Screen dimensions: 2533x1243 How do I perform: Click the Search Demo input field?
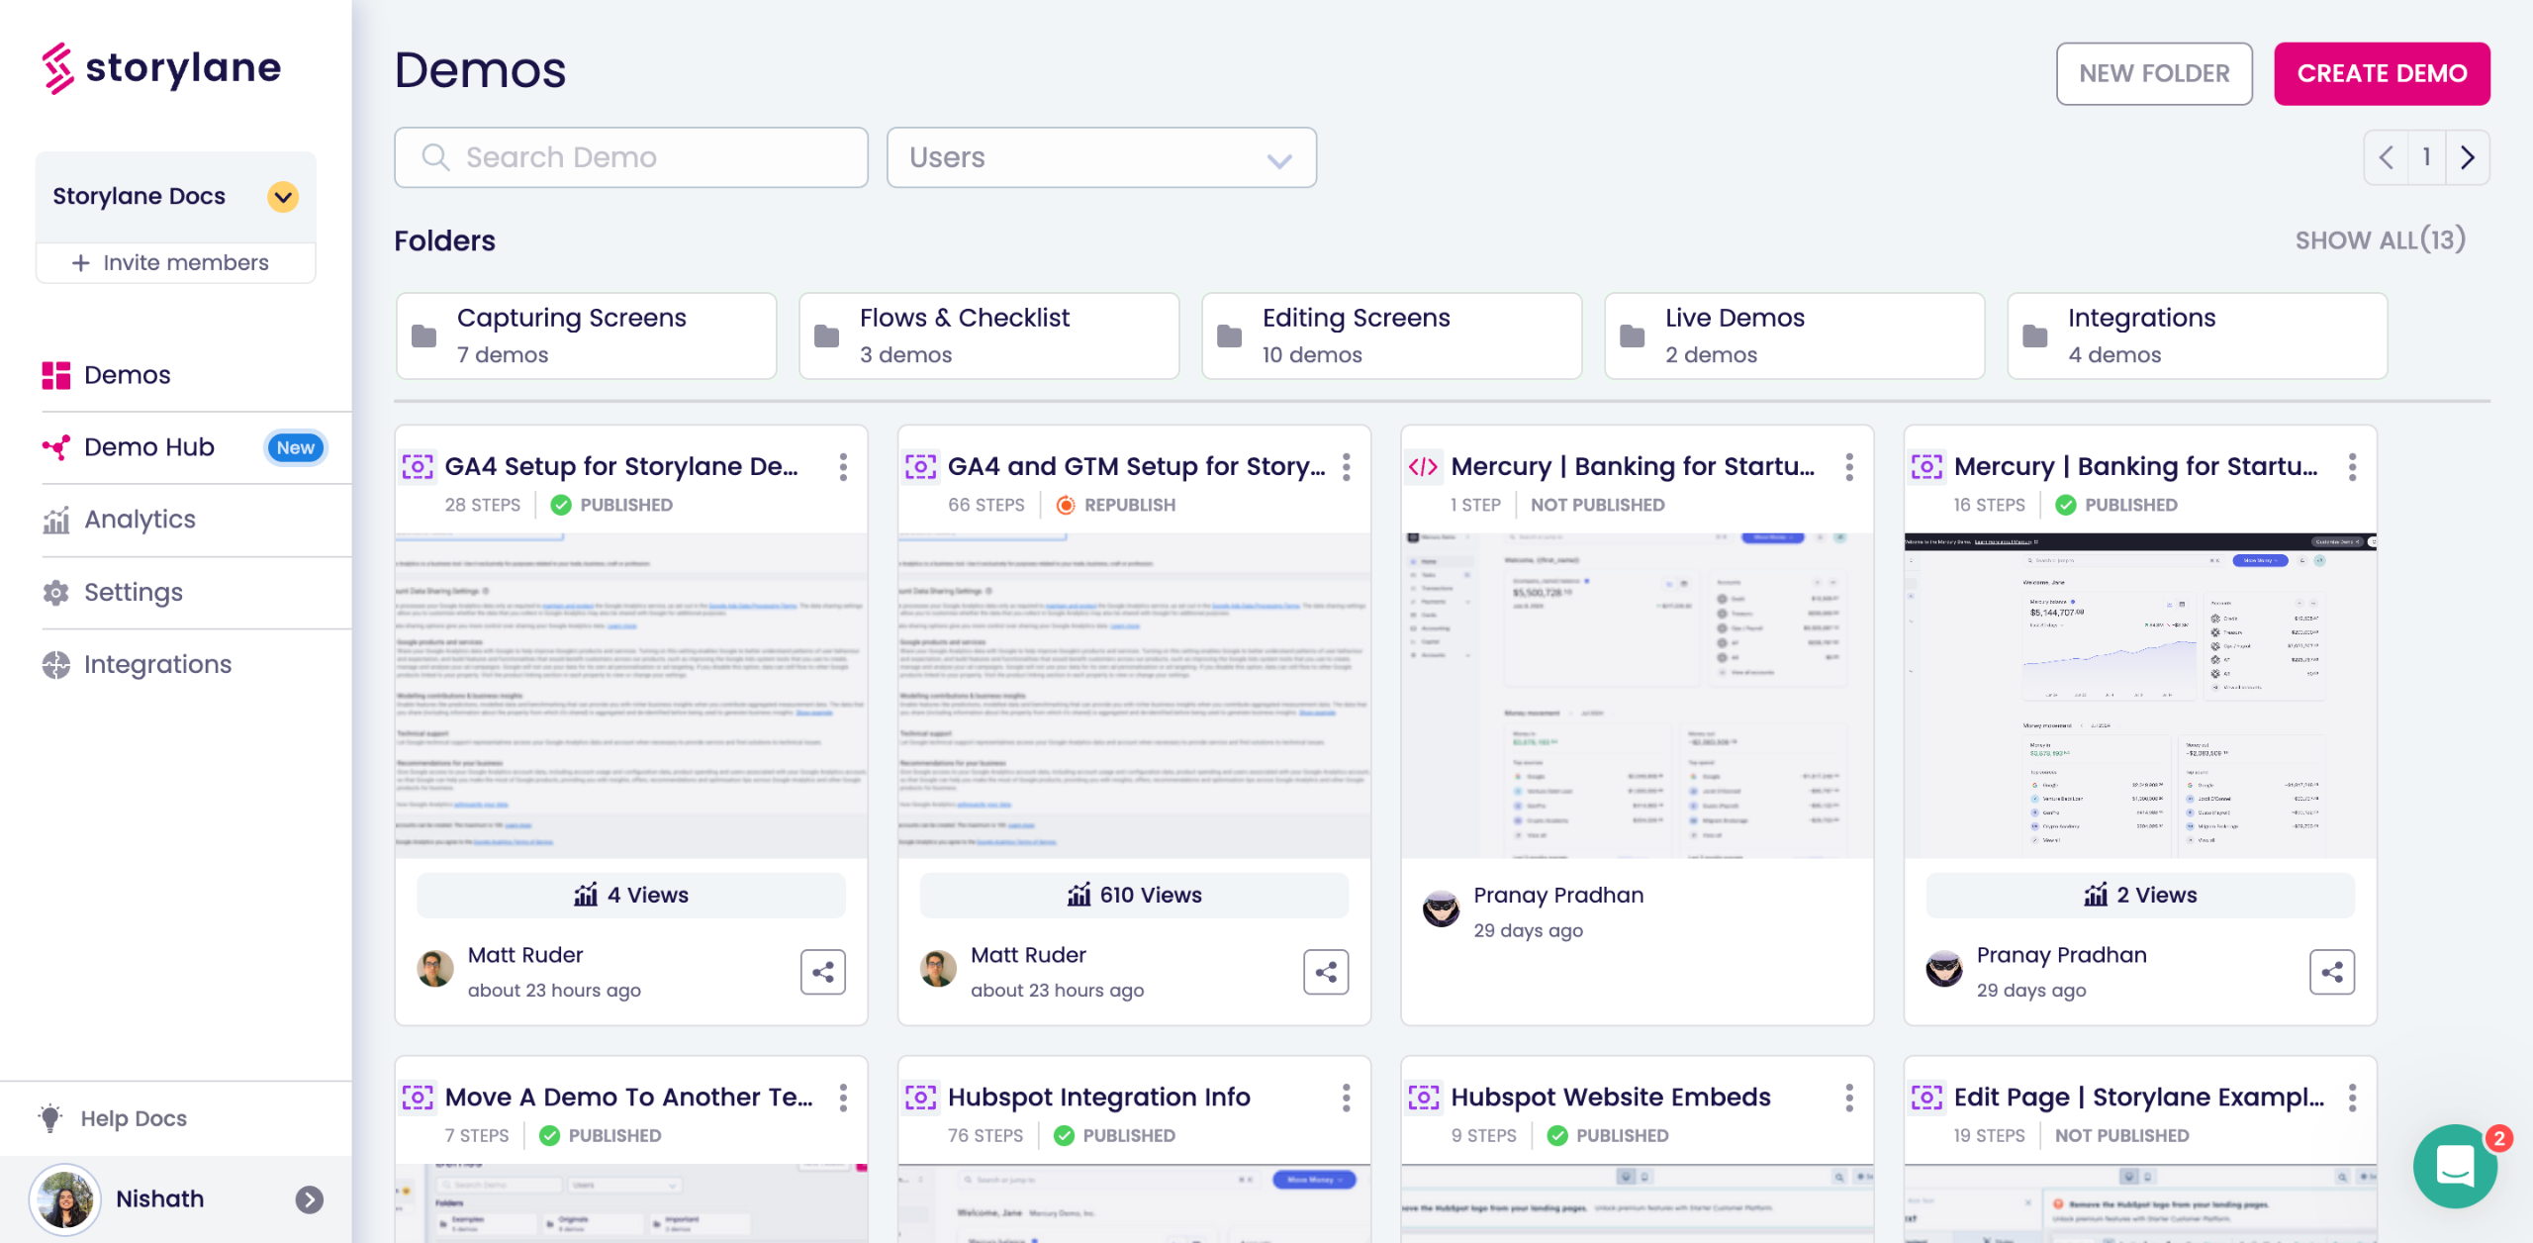coord(631,157)
